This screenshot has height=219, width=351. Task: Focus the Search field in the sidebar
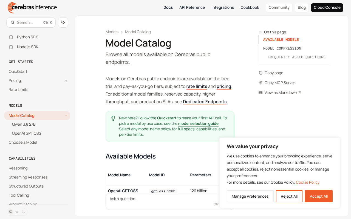pos(31,22)
